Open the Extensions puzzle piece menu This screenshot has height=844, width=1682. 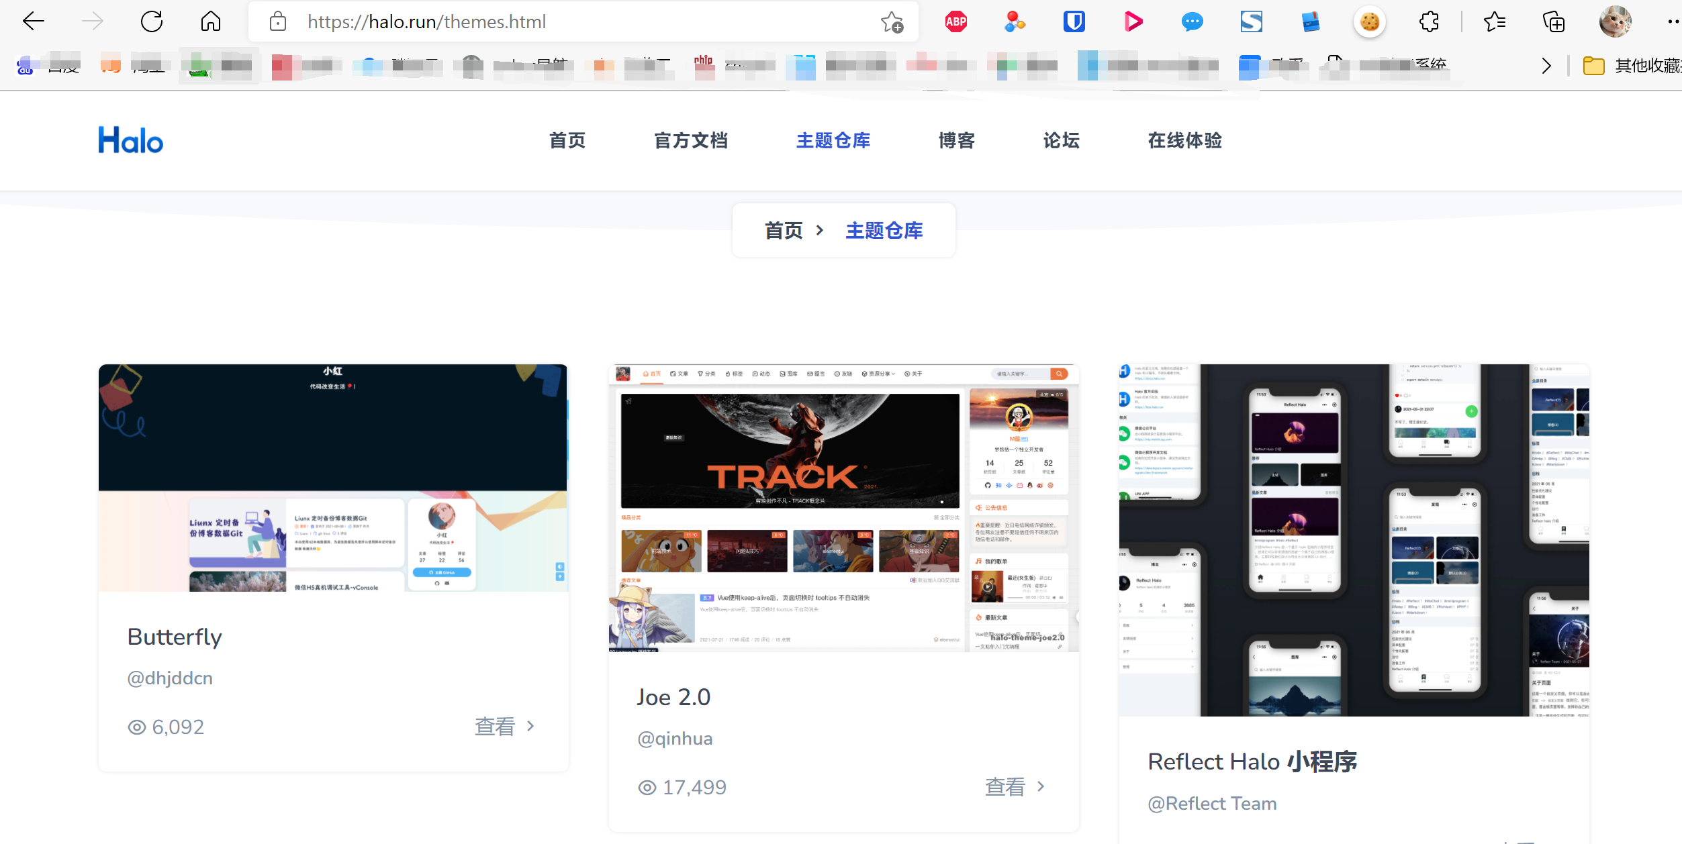tap(1429, 22)
